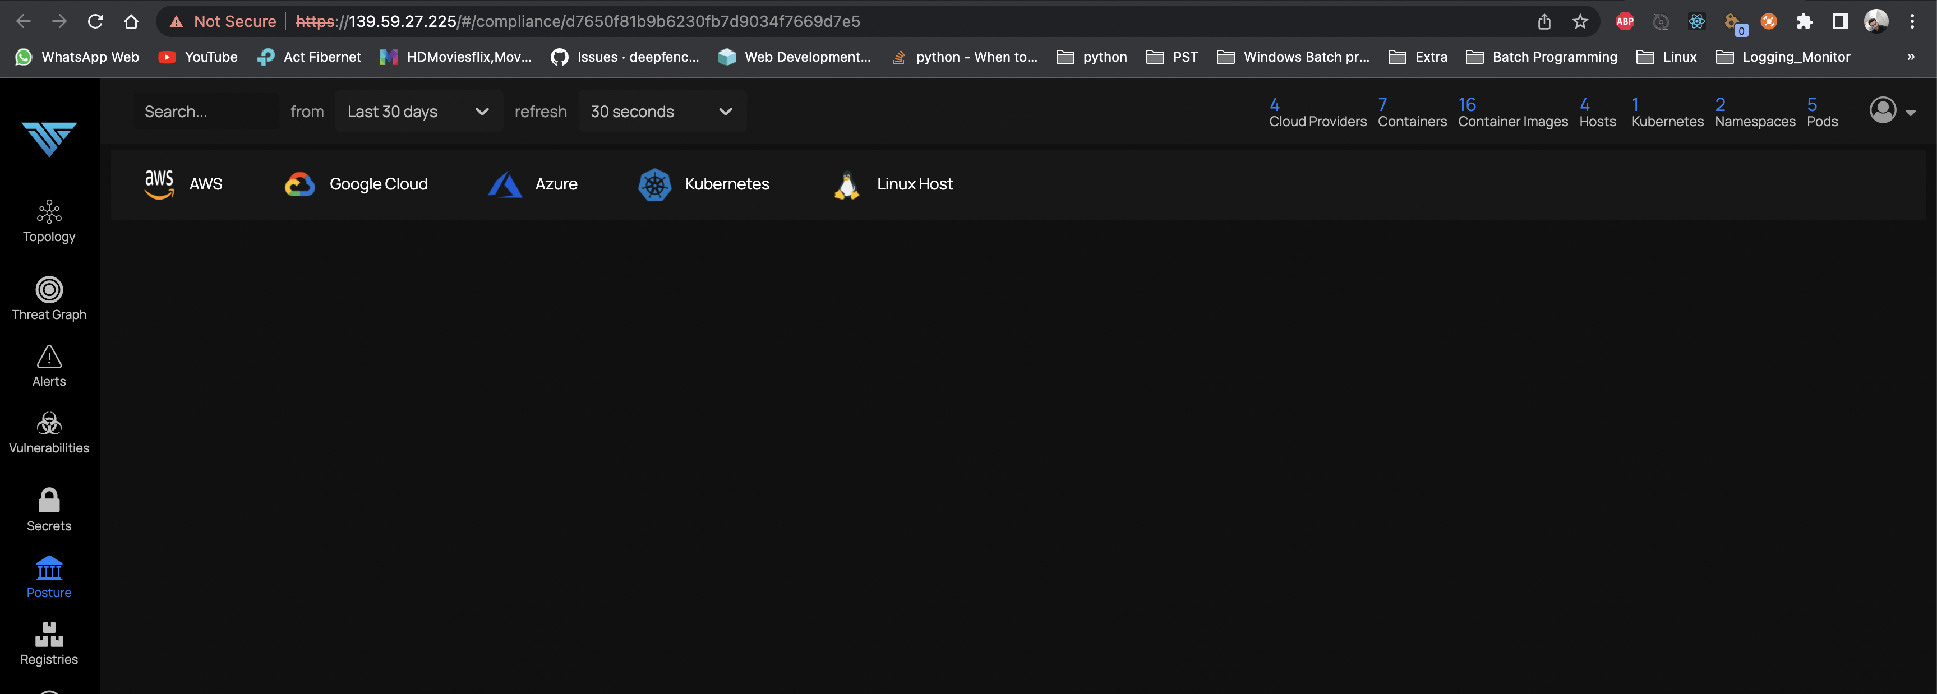The image size is (1937, 694).
Task: Open the Logging_Monitor bookmark folder
Action: click(x=1783, y=57)
